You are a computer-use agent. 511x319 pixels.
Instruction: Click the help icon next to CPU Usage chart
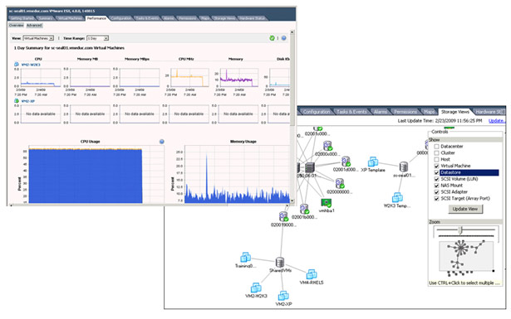[x=162, y=142]
